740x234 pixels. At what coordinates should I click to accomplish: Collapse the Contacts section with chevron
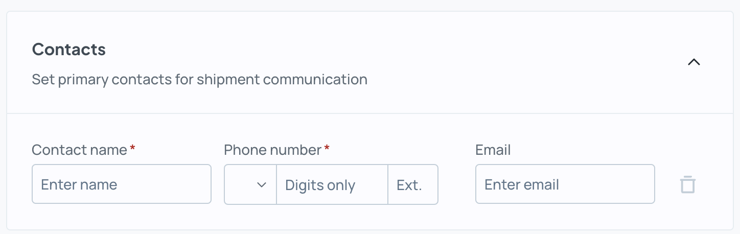(x=693, y=62)
